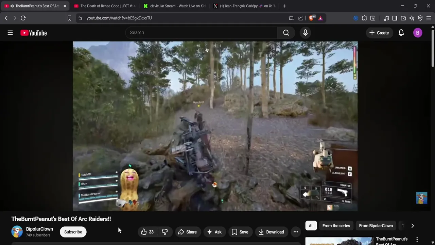Open the notifications bell
The height and width of the screenshot is (245, 435).
401,33
